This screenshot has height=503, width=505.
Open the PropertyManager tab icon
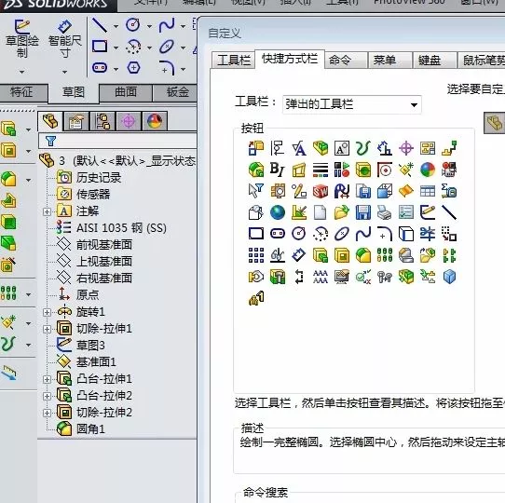pos(76,121)
